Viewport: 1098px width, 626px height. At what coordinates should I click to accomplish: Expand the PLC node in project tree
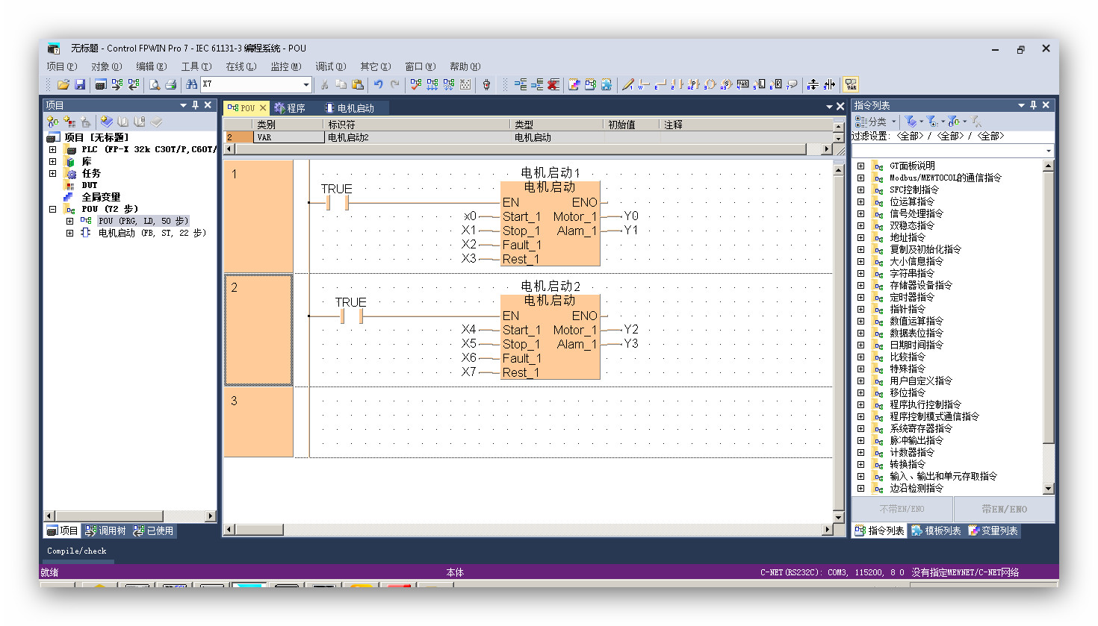[52, 149]
